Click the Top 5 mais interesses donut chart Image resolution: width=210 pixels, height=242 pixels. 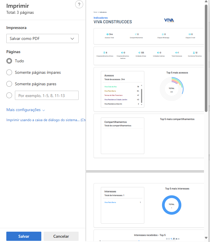(x=172, y=205)
